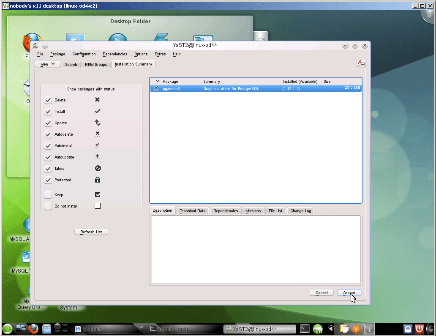Open the Dependencies menu

115,54
